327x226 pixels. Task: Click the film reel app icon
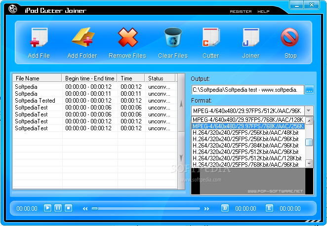13,9
